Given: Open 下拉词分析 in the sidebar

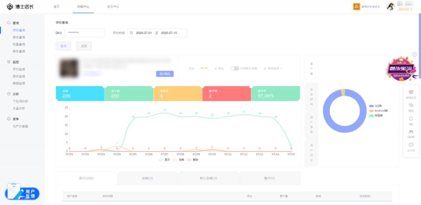Looking at the screenshot, I should (21, 102).
